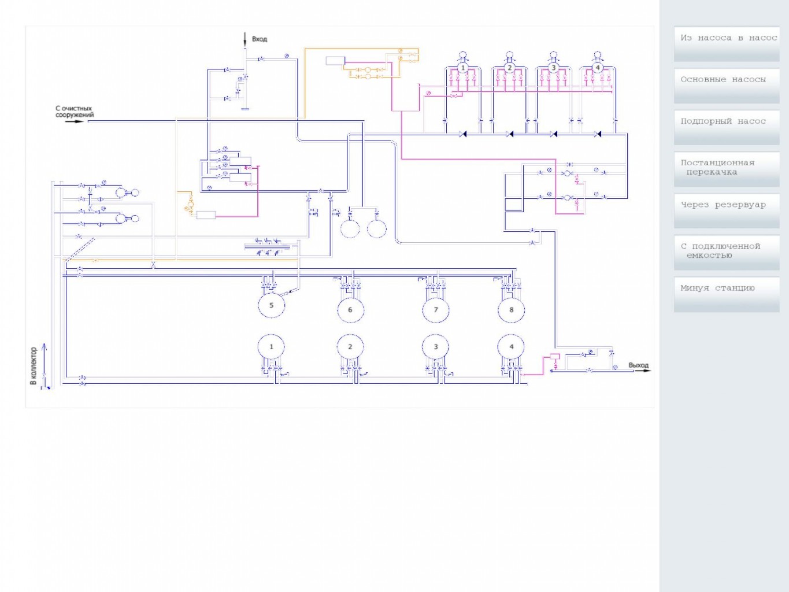
Task: Click reservoir tank number 6
Action: pos(350,310)
